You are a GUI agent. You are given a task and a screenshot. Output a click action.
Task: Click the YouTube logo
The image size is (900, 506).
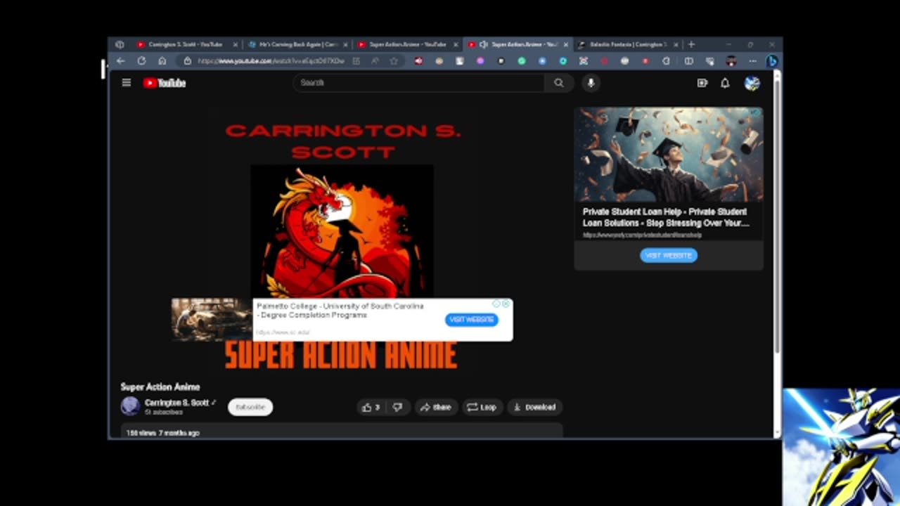point(165,83)
